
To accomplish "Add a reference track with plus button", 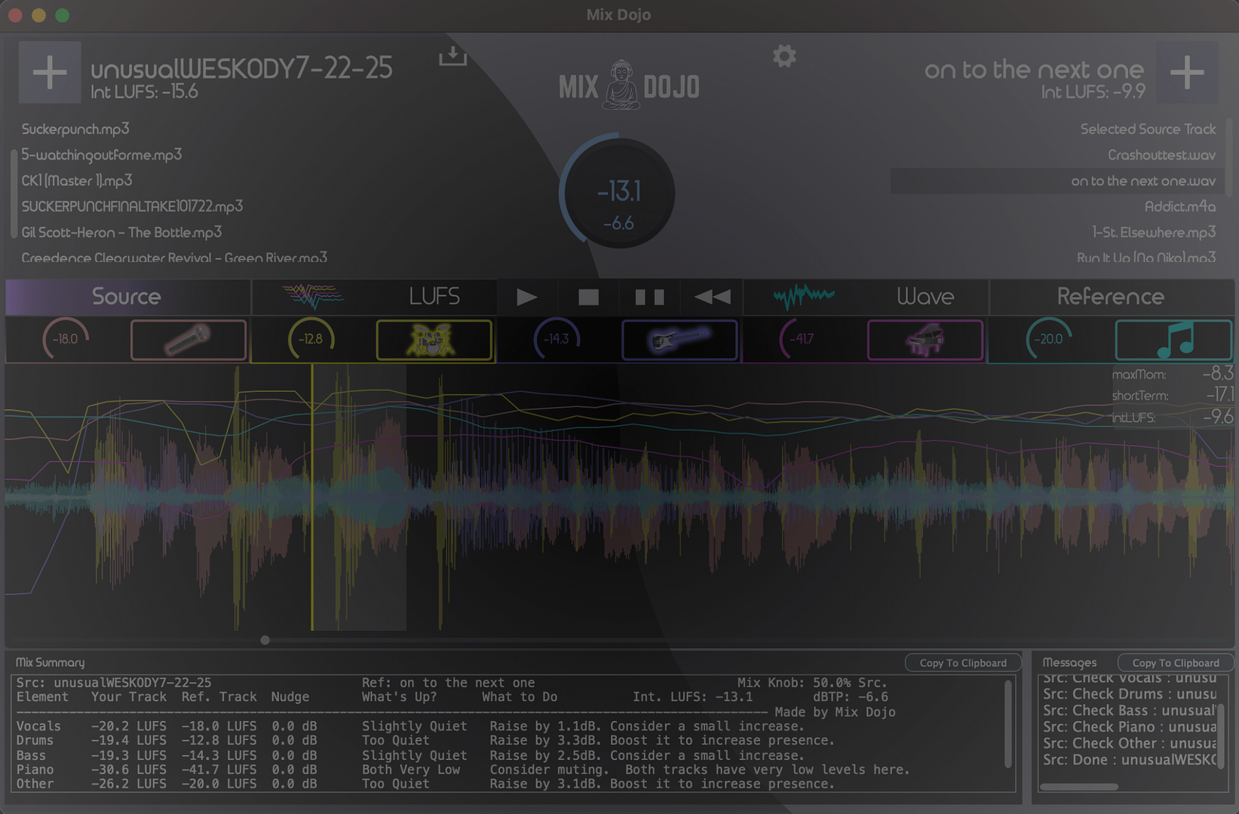I will click(x=1187, y=72).
